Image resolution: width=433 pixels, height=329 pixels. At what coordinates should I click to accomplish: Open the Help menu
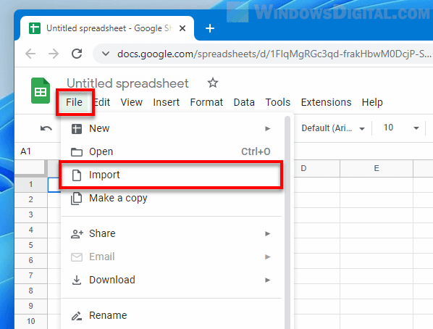(372, 102)
